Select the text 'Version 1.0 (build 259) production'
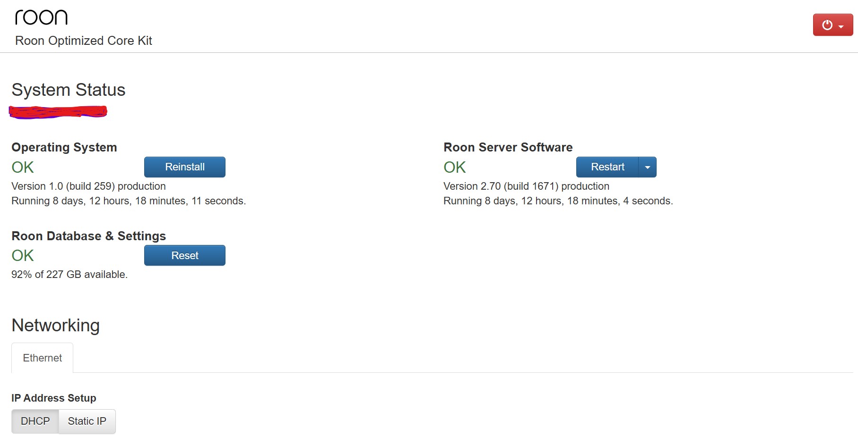Image resolution: width=858 pixels, height=437 pixels. 89,186
